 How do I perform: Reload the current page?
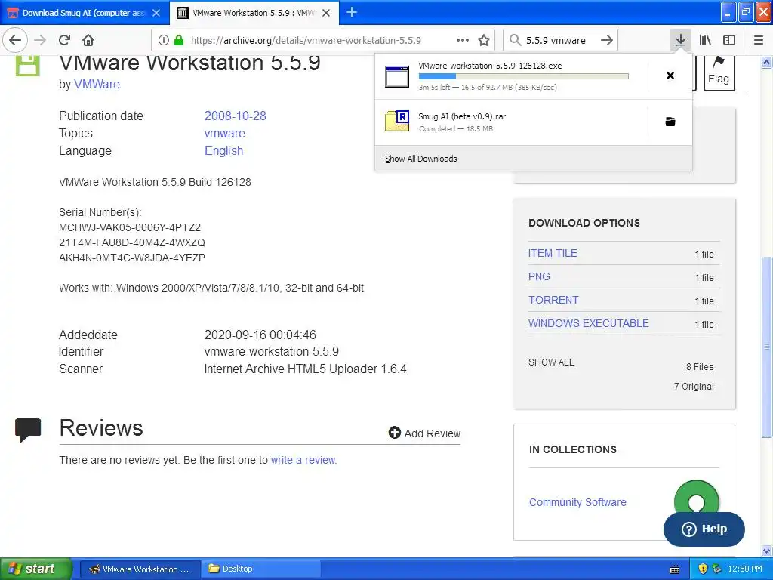pyautogui.click(x=65, y=40)
